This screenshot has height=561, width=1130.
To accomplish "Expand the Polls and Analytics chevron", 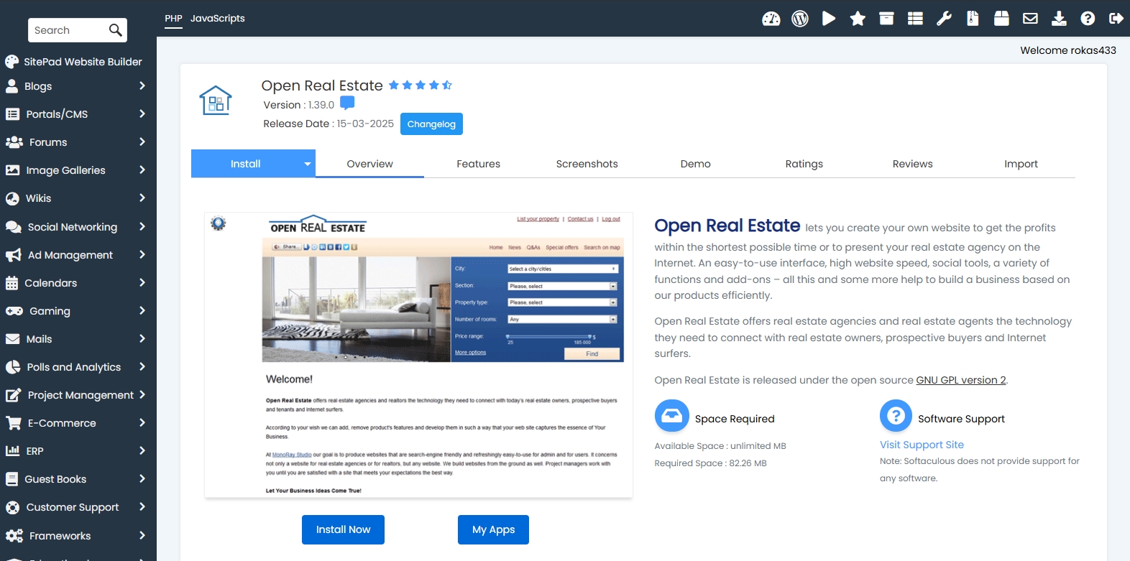I will 142,367.
